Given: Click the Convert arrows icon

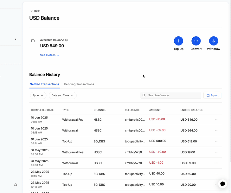Looking at the screenshot, I should click(x=196, y=41).
